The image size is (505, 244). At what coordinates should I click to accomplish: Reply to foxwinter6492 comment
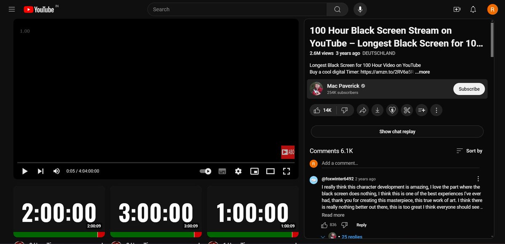(x=361, y=225)
